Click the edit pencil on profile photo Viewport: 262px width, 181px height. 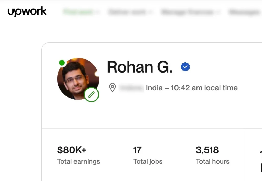pos(91,94)
